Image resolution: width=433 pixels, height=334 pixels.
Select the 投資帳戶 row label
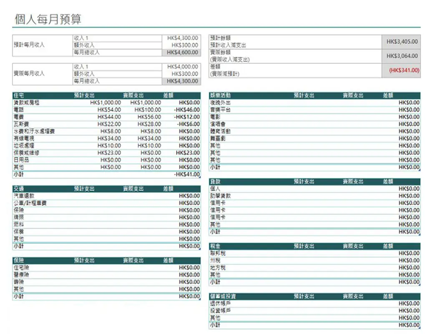[x=220, y=311]
